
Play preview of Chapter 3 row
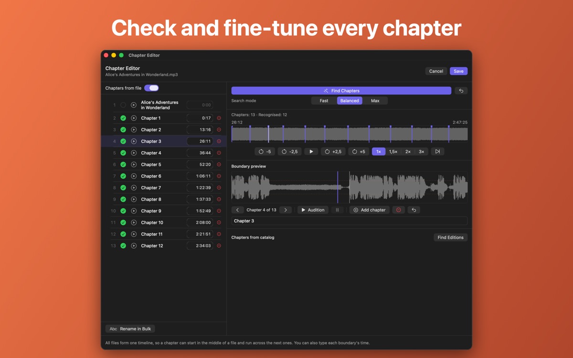134,141
